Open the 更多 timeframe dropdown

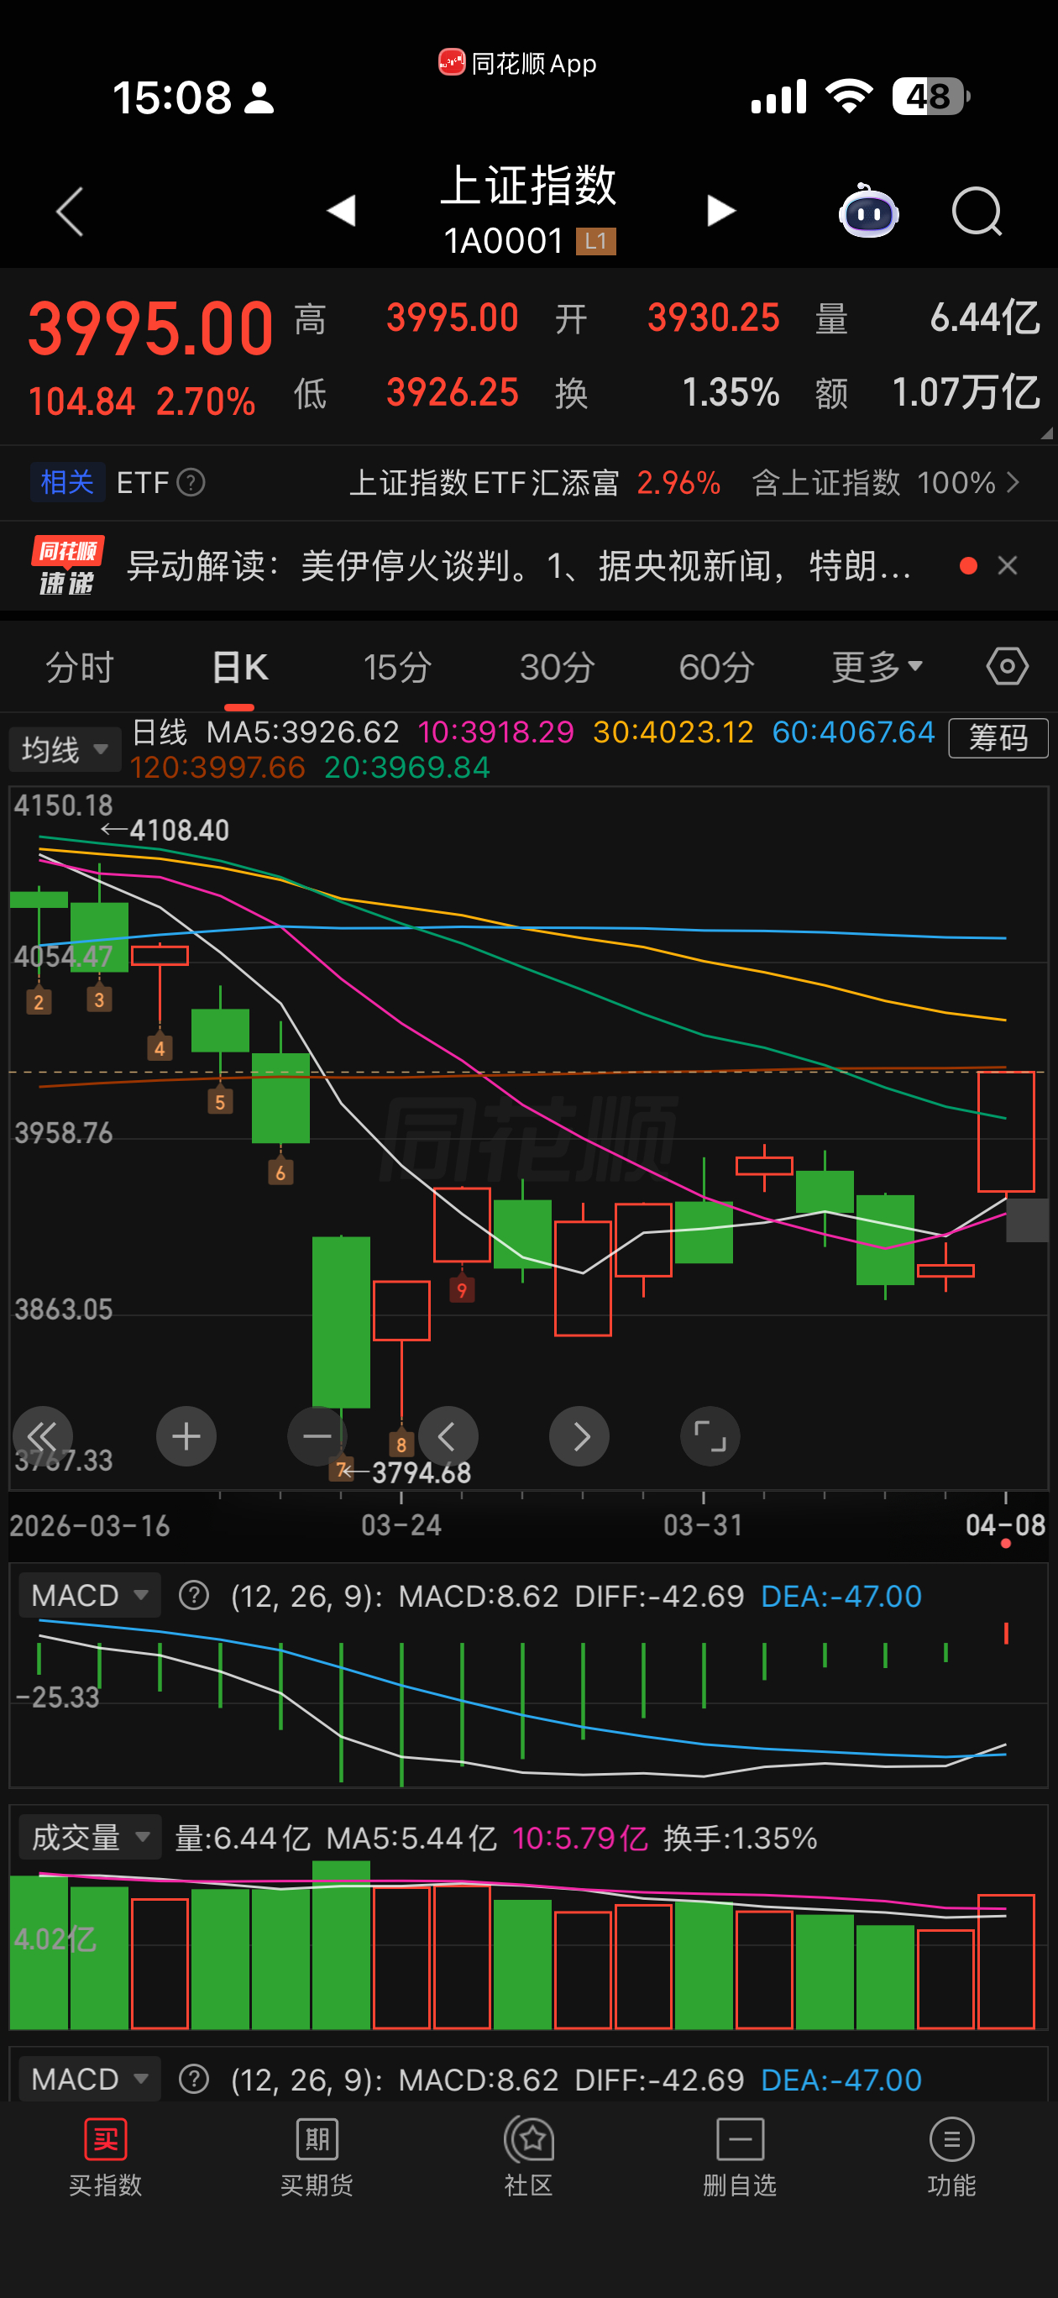pyautogui.click(x=877, y=666)
